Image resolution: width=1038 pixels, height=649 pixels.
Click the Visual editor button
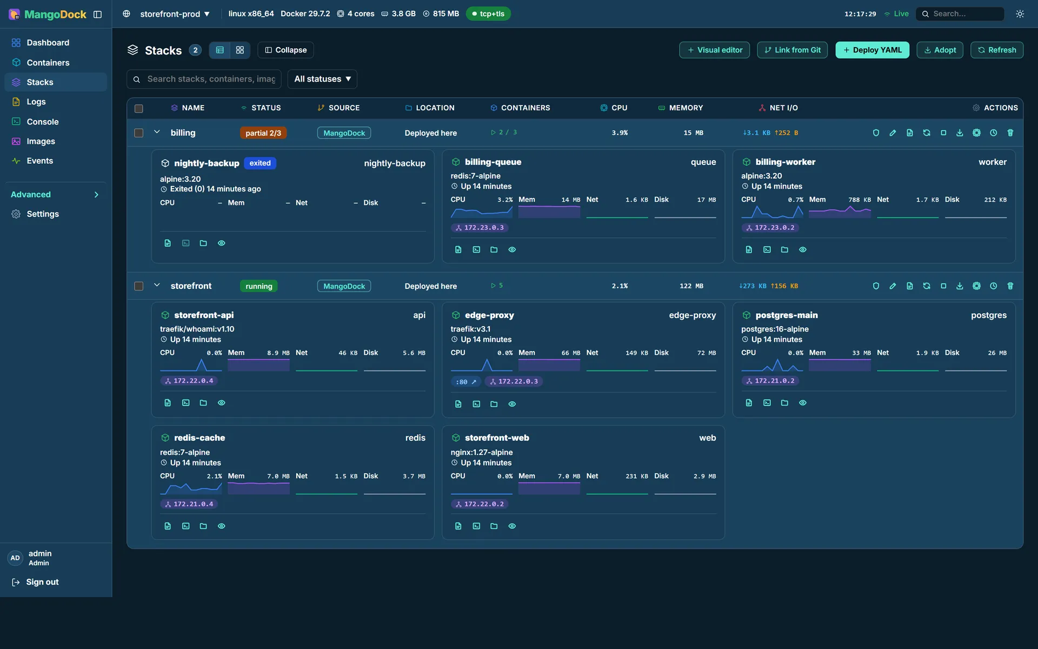[x=714, y=50]
